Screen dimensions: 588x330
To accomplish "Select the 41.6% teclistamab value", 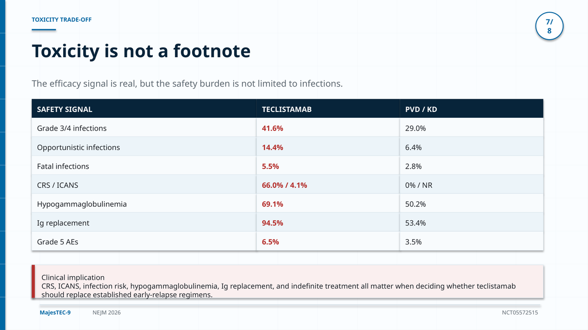I will [272, 128].
